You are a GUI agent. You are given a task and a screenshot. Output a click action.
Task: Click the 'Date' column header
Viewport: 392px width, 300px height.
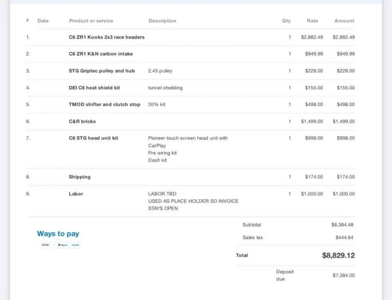pos(43,21)
